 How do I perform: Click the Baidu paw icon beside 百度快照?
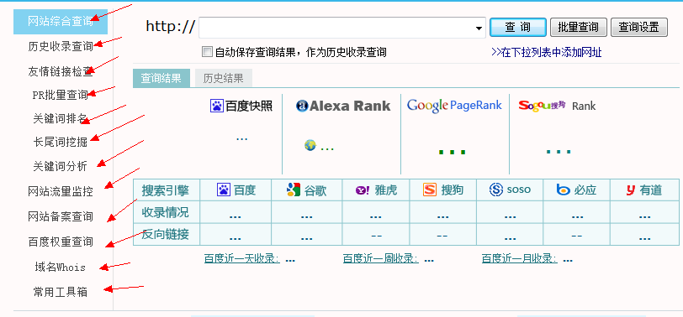pyautogui.click(x=216, y=106)
